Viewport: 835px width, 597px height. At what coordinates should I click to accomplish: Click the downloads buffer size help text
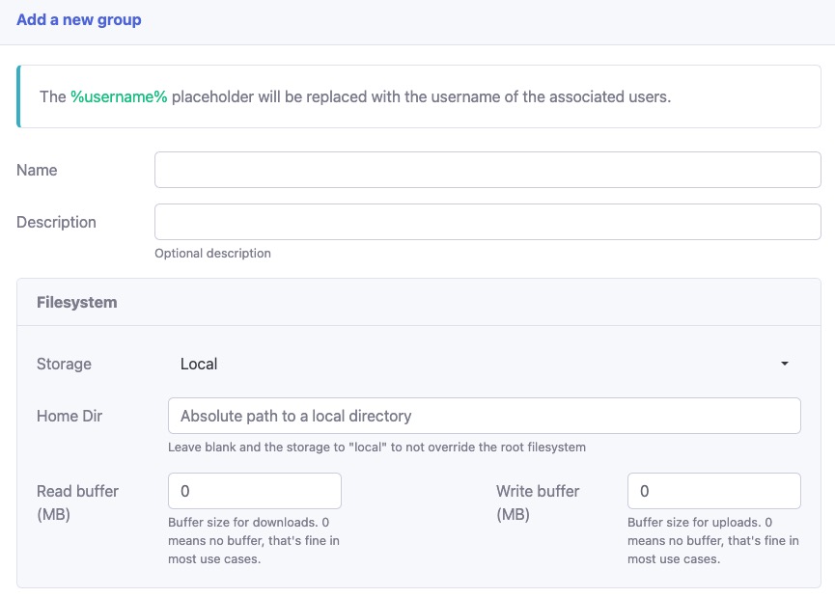pos(254,540)
